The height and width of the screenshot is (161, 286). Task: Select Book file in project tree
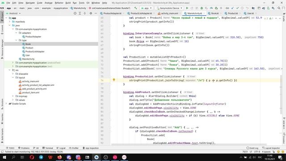click(28, 44)
